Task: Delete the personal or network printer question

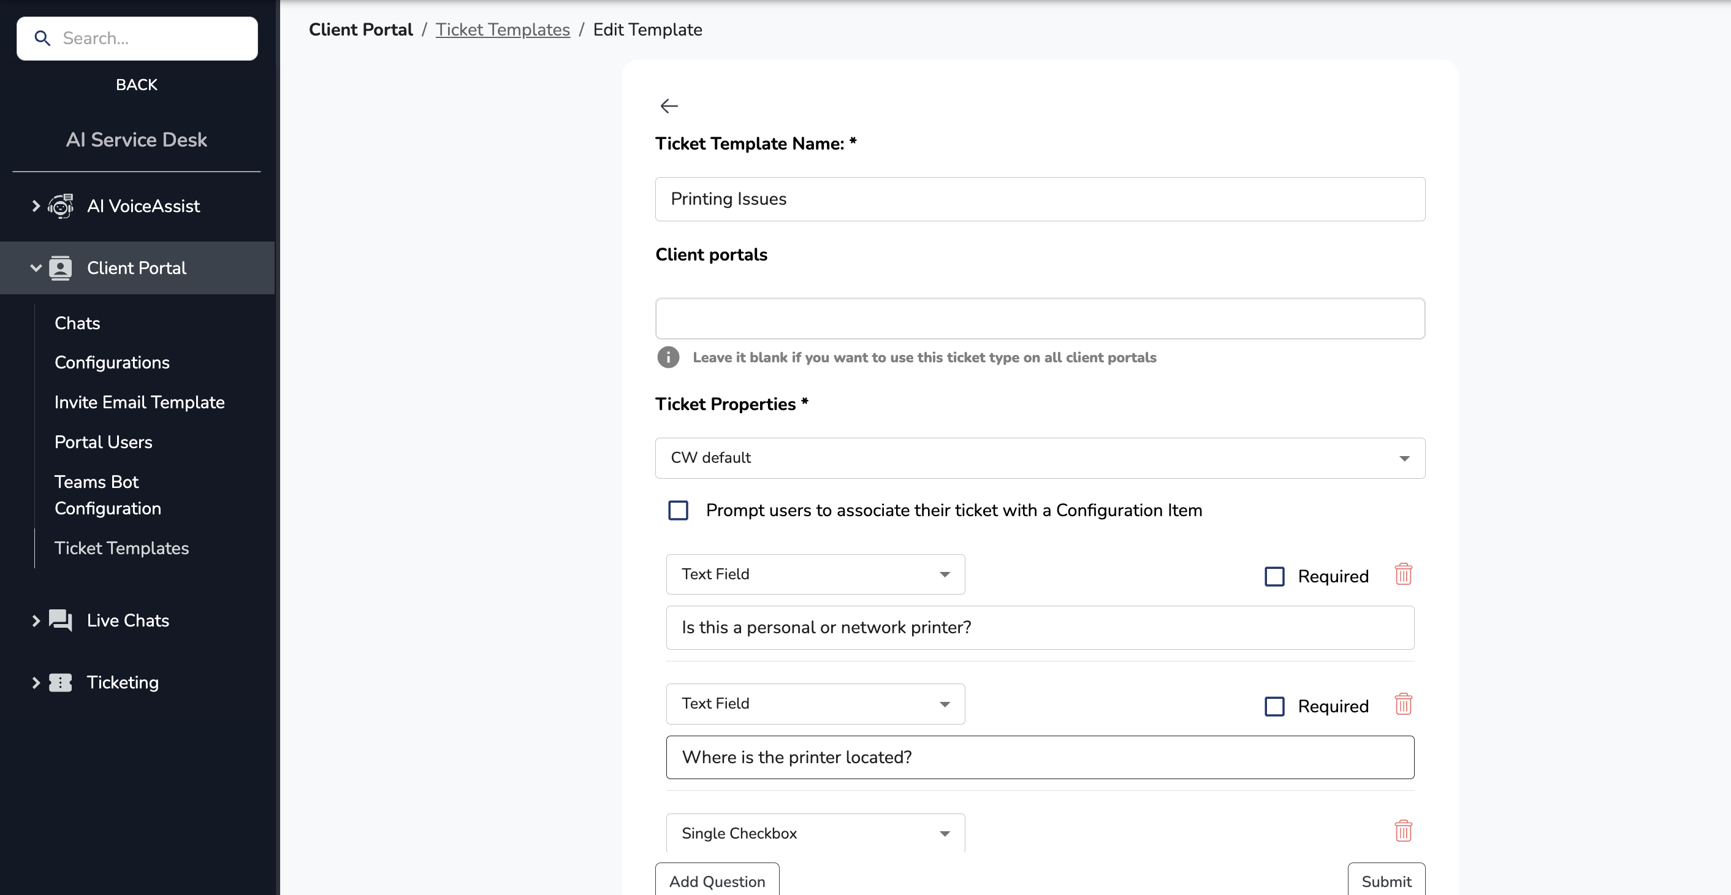Action: [x=1403, y=574]
